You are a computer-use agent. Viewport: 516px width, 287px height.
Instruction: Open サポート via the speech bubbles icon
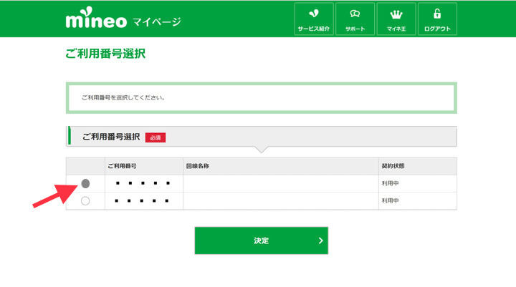coord(354,14)
